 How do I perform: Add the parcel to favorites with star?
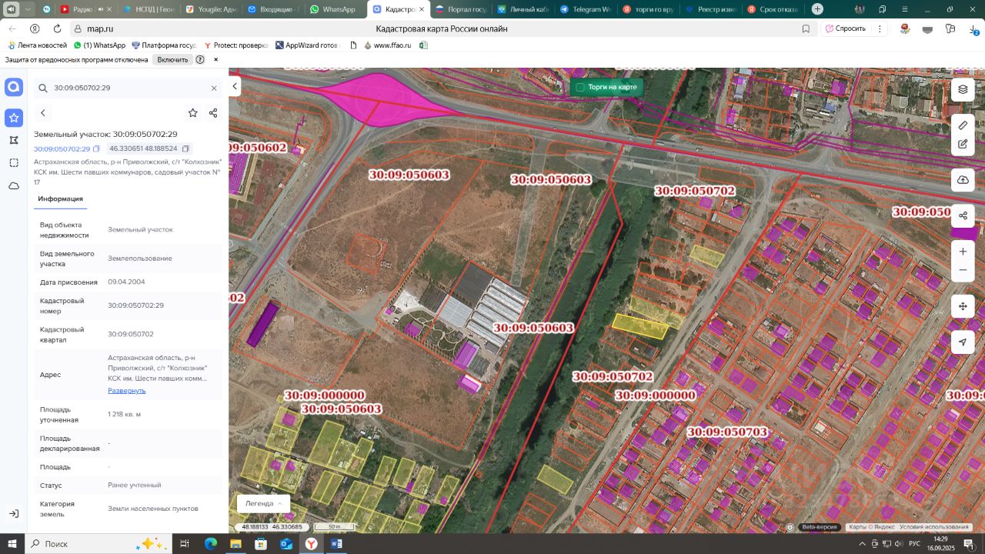tap(192, 113)
